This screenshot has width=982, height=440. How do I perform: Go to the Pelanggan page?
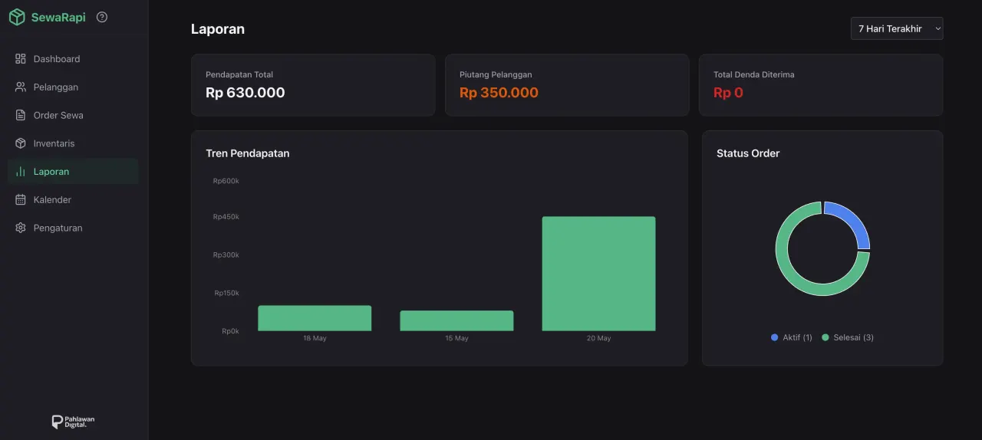pyautogui.click(x=73, y=87)
